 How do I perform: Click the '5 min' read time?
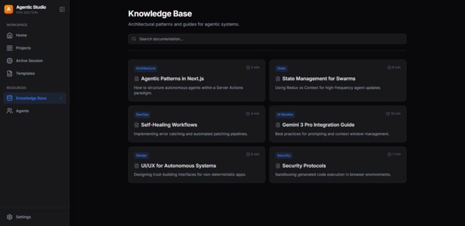tap(255, 67)
